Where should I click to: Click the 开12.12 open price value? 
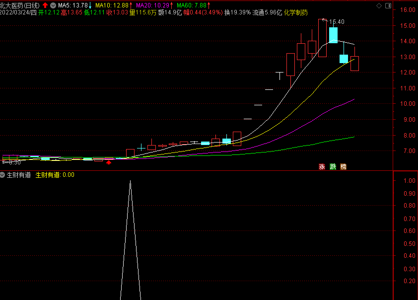49,12
